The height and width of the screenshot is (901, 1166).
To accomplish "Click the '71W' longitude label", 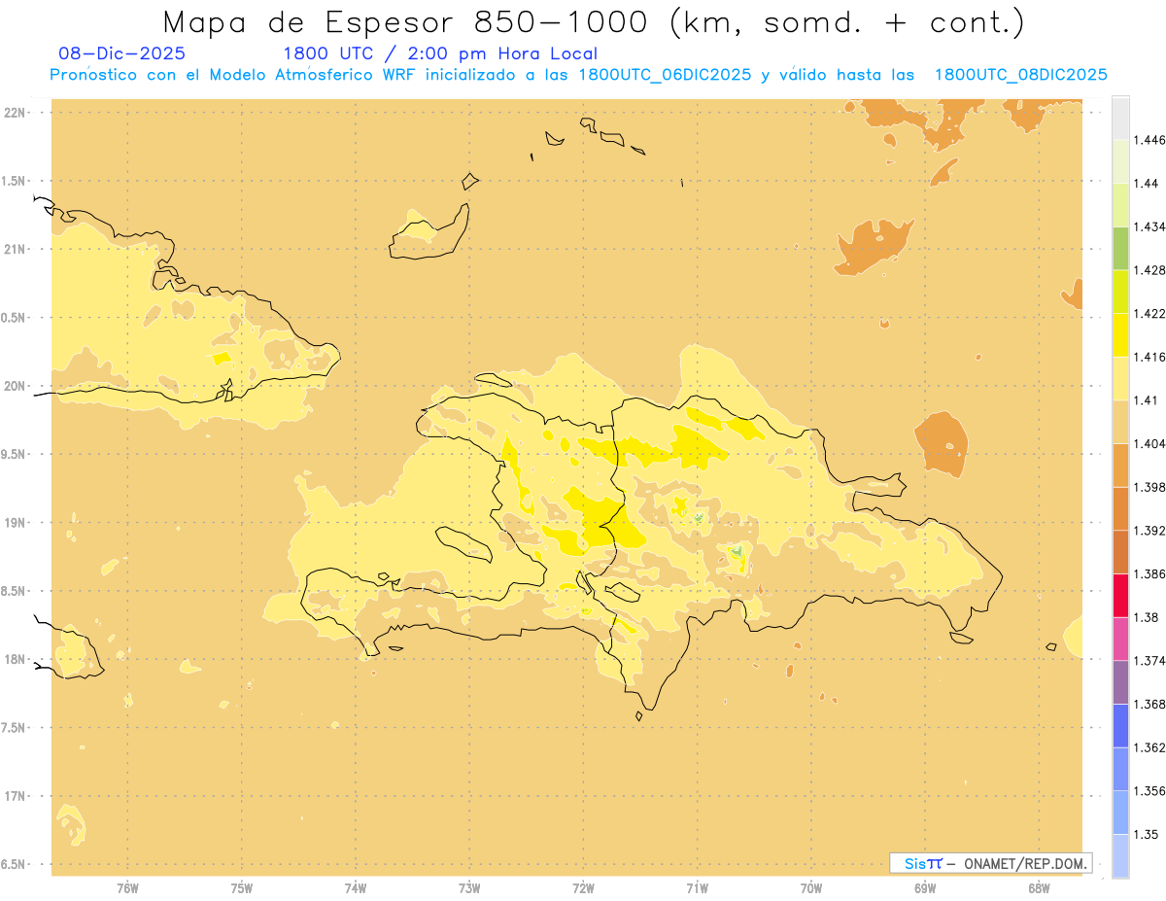I will tap(697, 888).
